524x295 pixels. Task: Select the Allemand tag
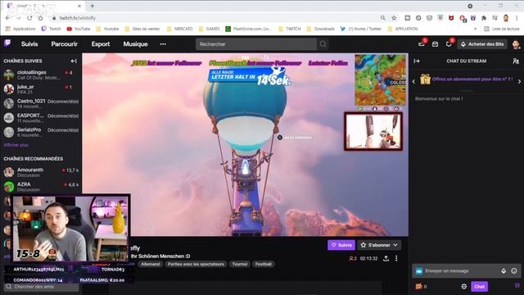coord(151,264)
